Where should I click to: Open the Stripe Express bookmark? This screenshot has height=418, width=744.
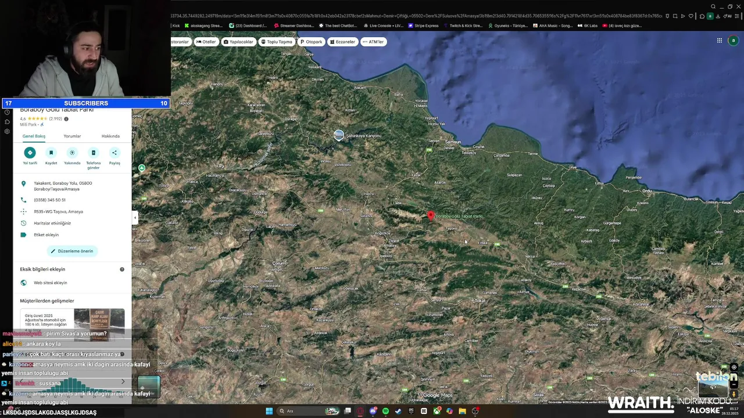tap(423, 26)
